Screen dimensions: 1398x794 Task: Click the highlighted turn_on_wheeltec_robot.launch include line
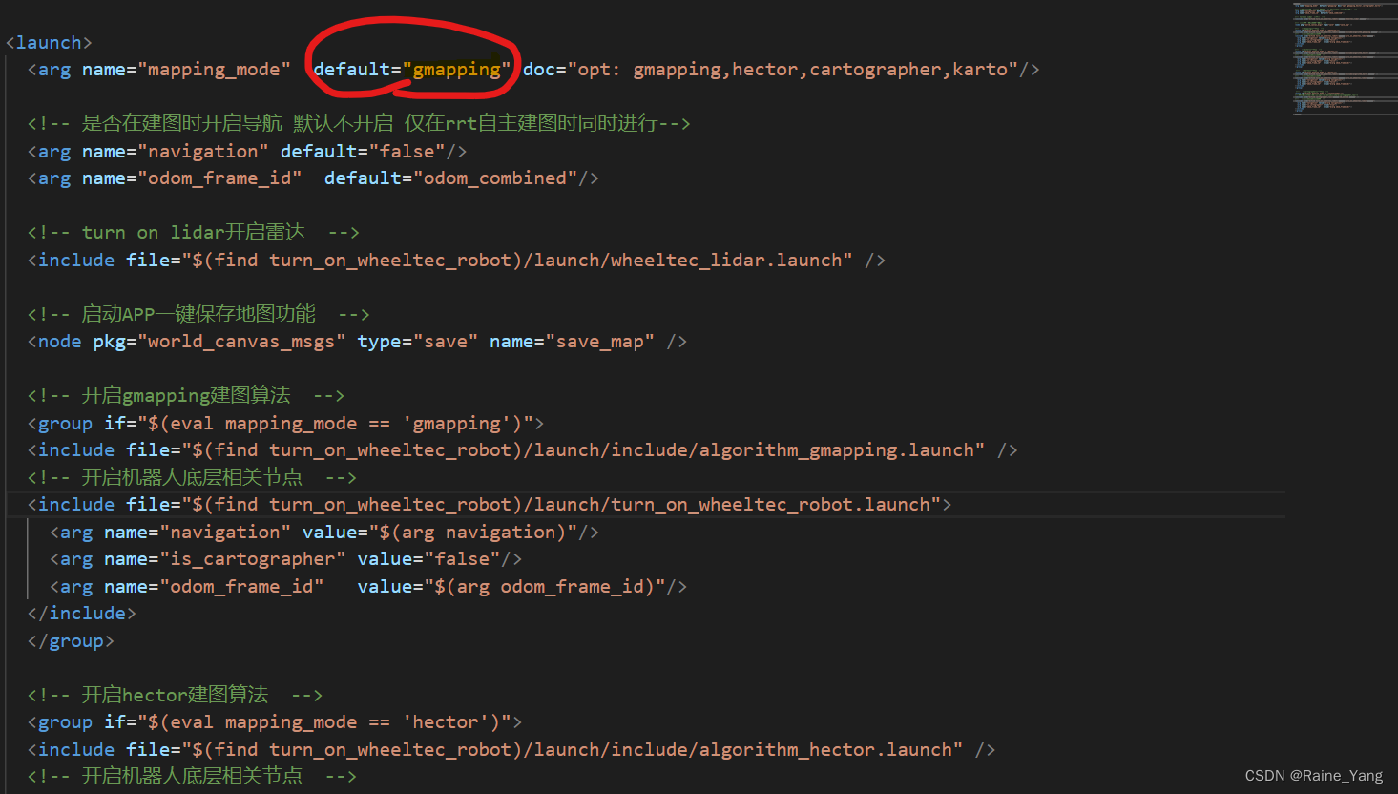[490, 505]
